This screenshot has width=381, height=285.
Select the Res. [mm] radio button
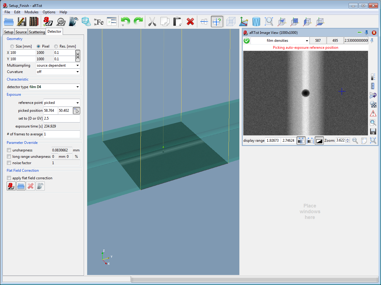[x=56, y=46]
